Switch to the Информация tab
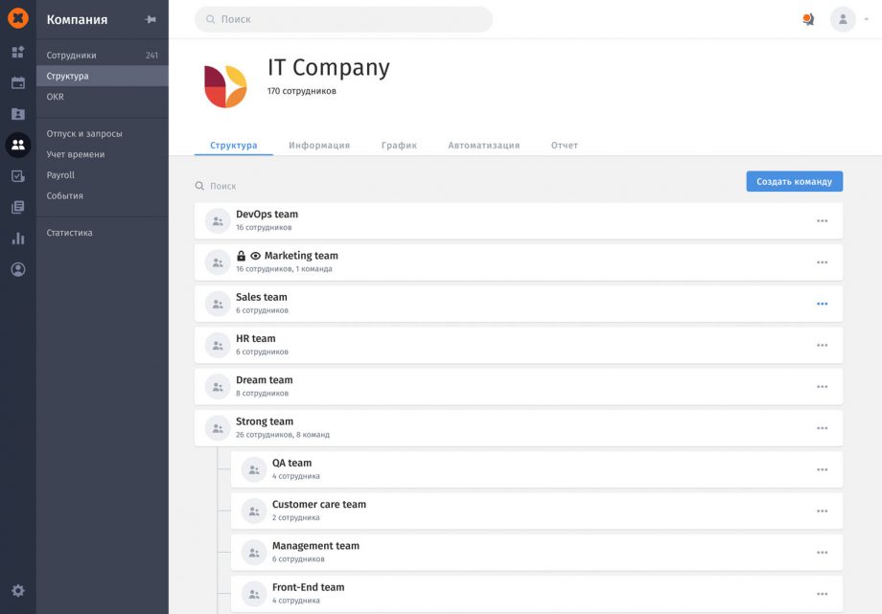 pos(319,146)
